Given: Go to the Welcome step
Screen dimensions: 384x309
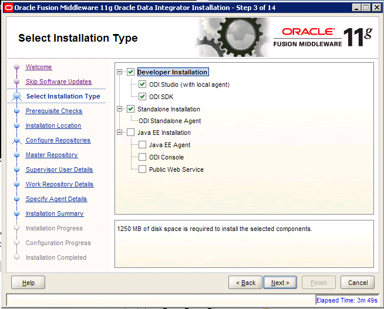Looking at the screenshot, I should point(39,67).
